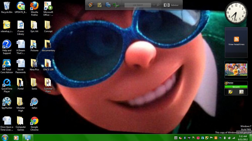Viewport: 252px width, 141px height.
Task: Open the iTunes Library file
Action: coord(20,28)
